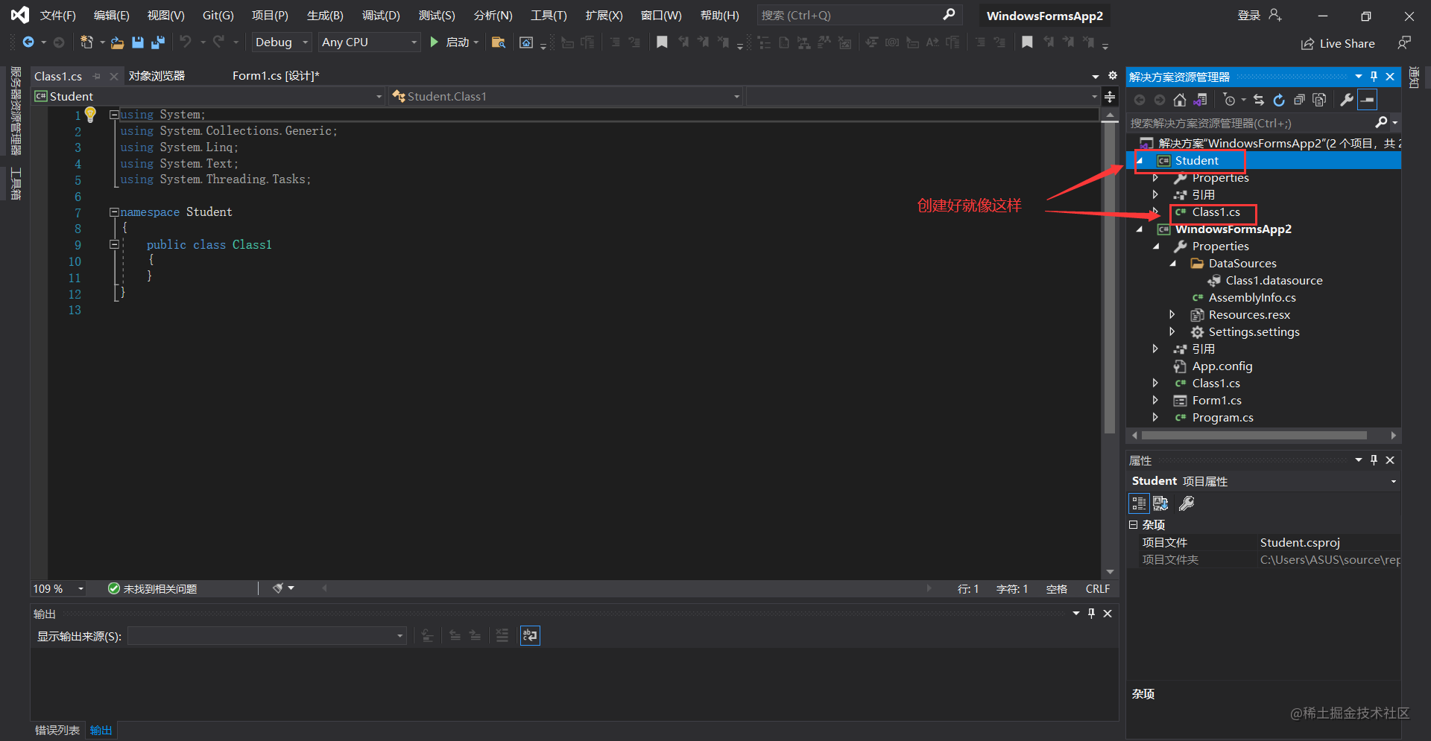The image size is (1431, 741).
Task: Collapse the DataSources folder node
Action: [1172, 264]
